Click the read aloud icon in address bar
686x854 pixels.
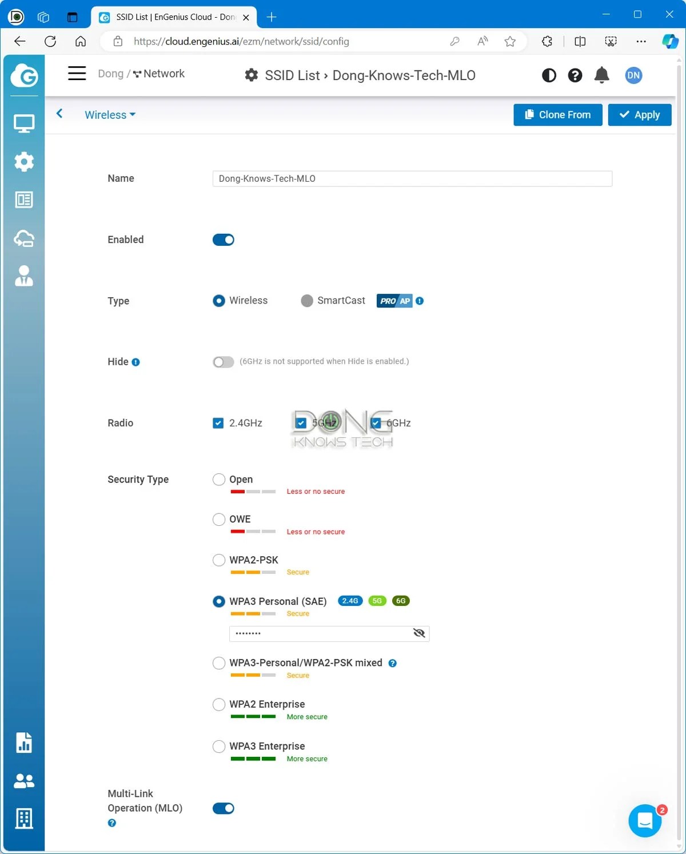(483, 41)
